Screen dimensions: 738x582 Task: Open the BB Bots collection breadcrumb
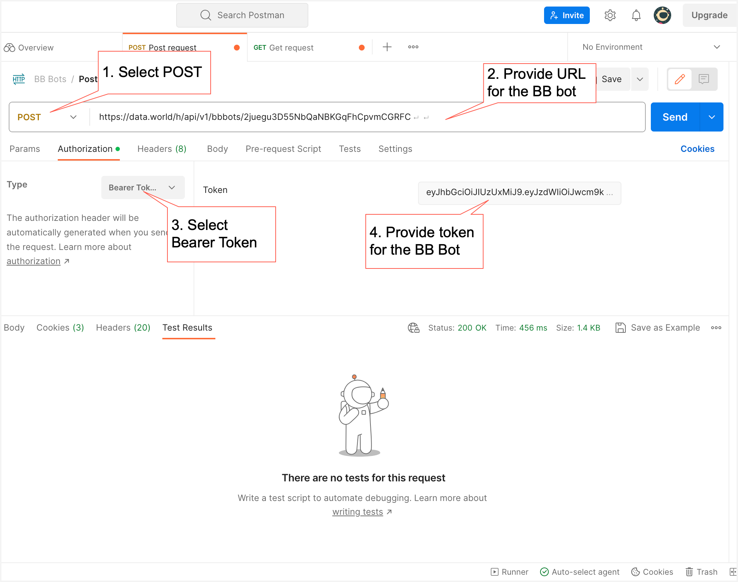50,79
